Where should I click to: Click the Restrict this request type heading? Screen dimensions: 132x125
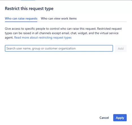29,9
